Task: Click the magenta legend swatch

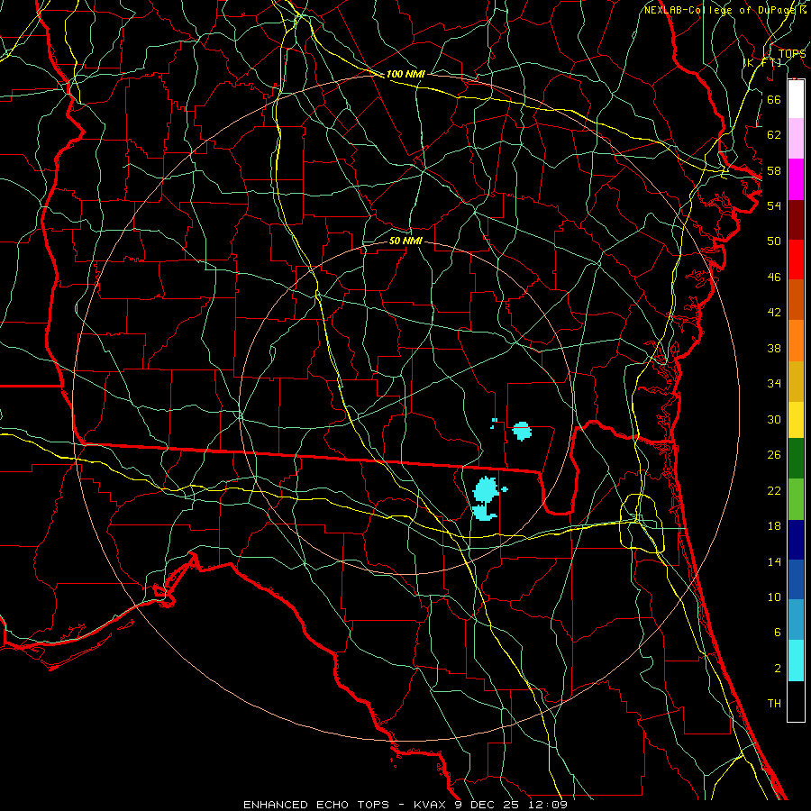Action: pos(796,179)
